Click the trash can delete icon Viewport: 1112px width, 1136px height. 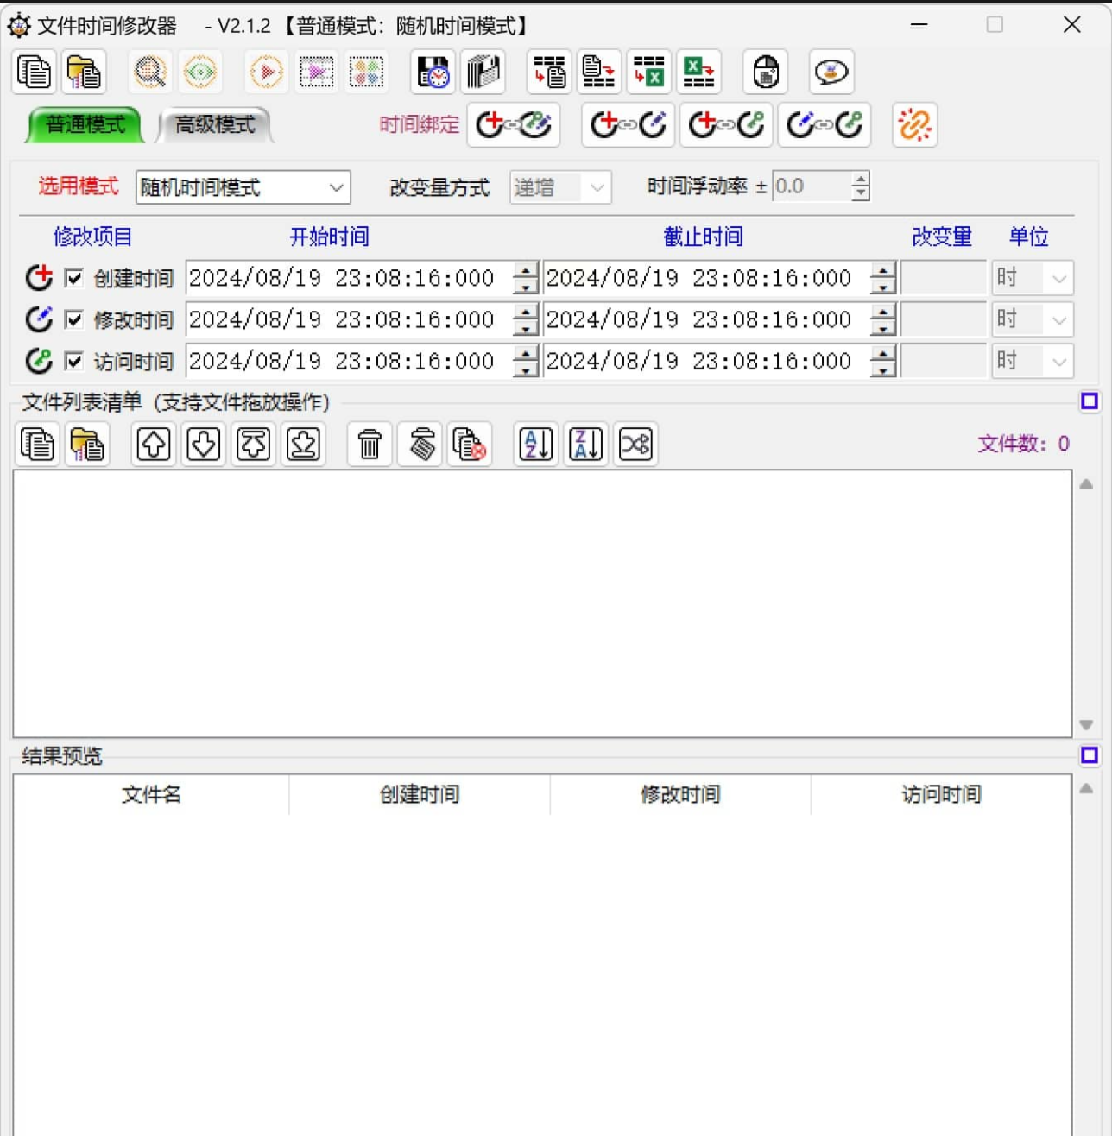pos(370,445)
